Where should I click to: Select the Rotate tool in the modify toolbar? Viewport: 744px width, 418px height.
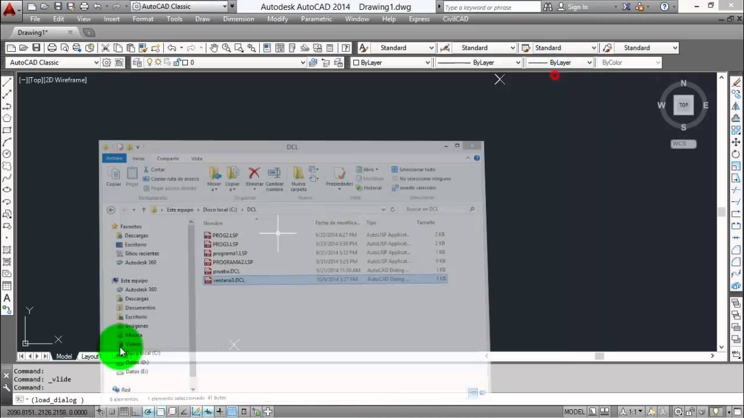coord(736,154)
